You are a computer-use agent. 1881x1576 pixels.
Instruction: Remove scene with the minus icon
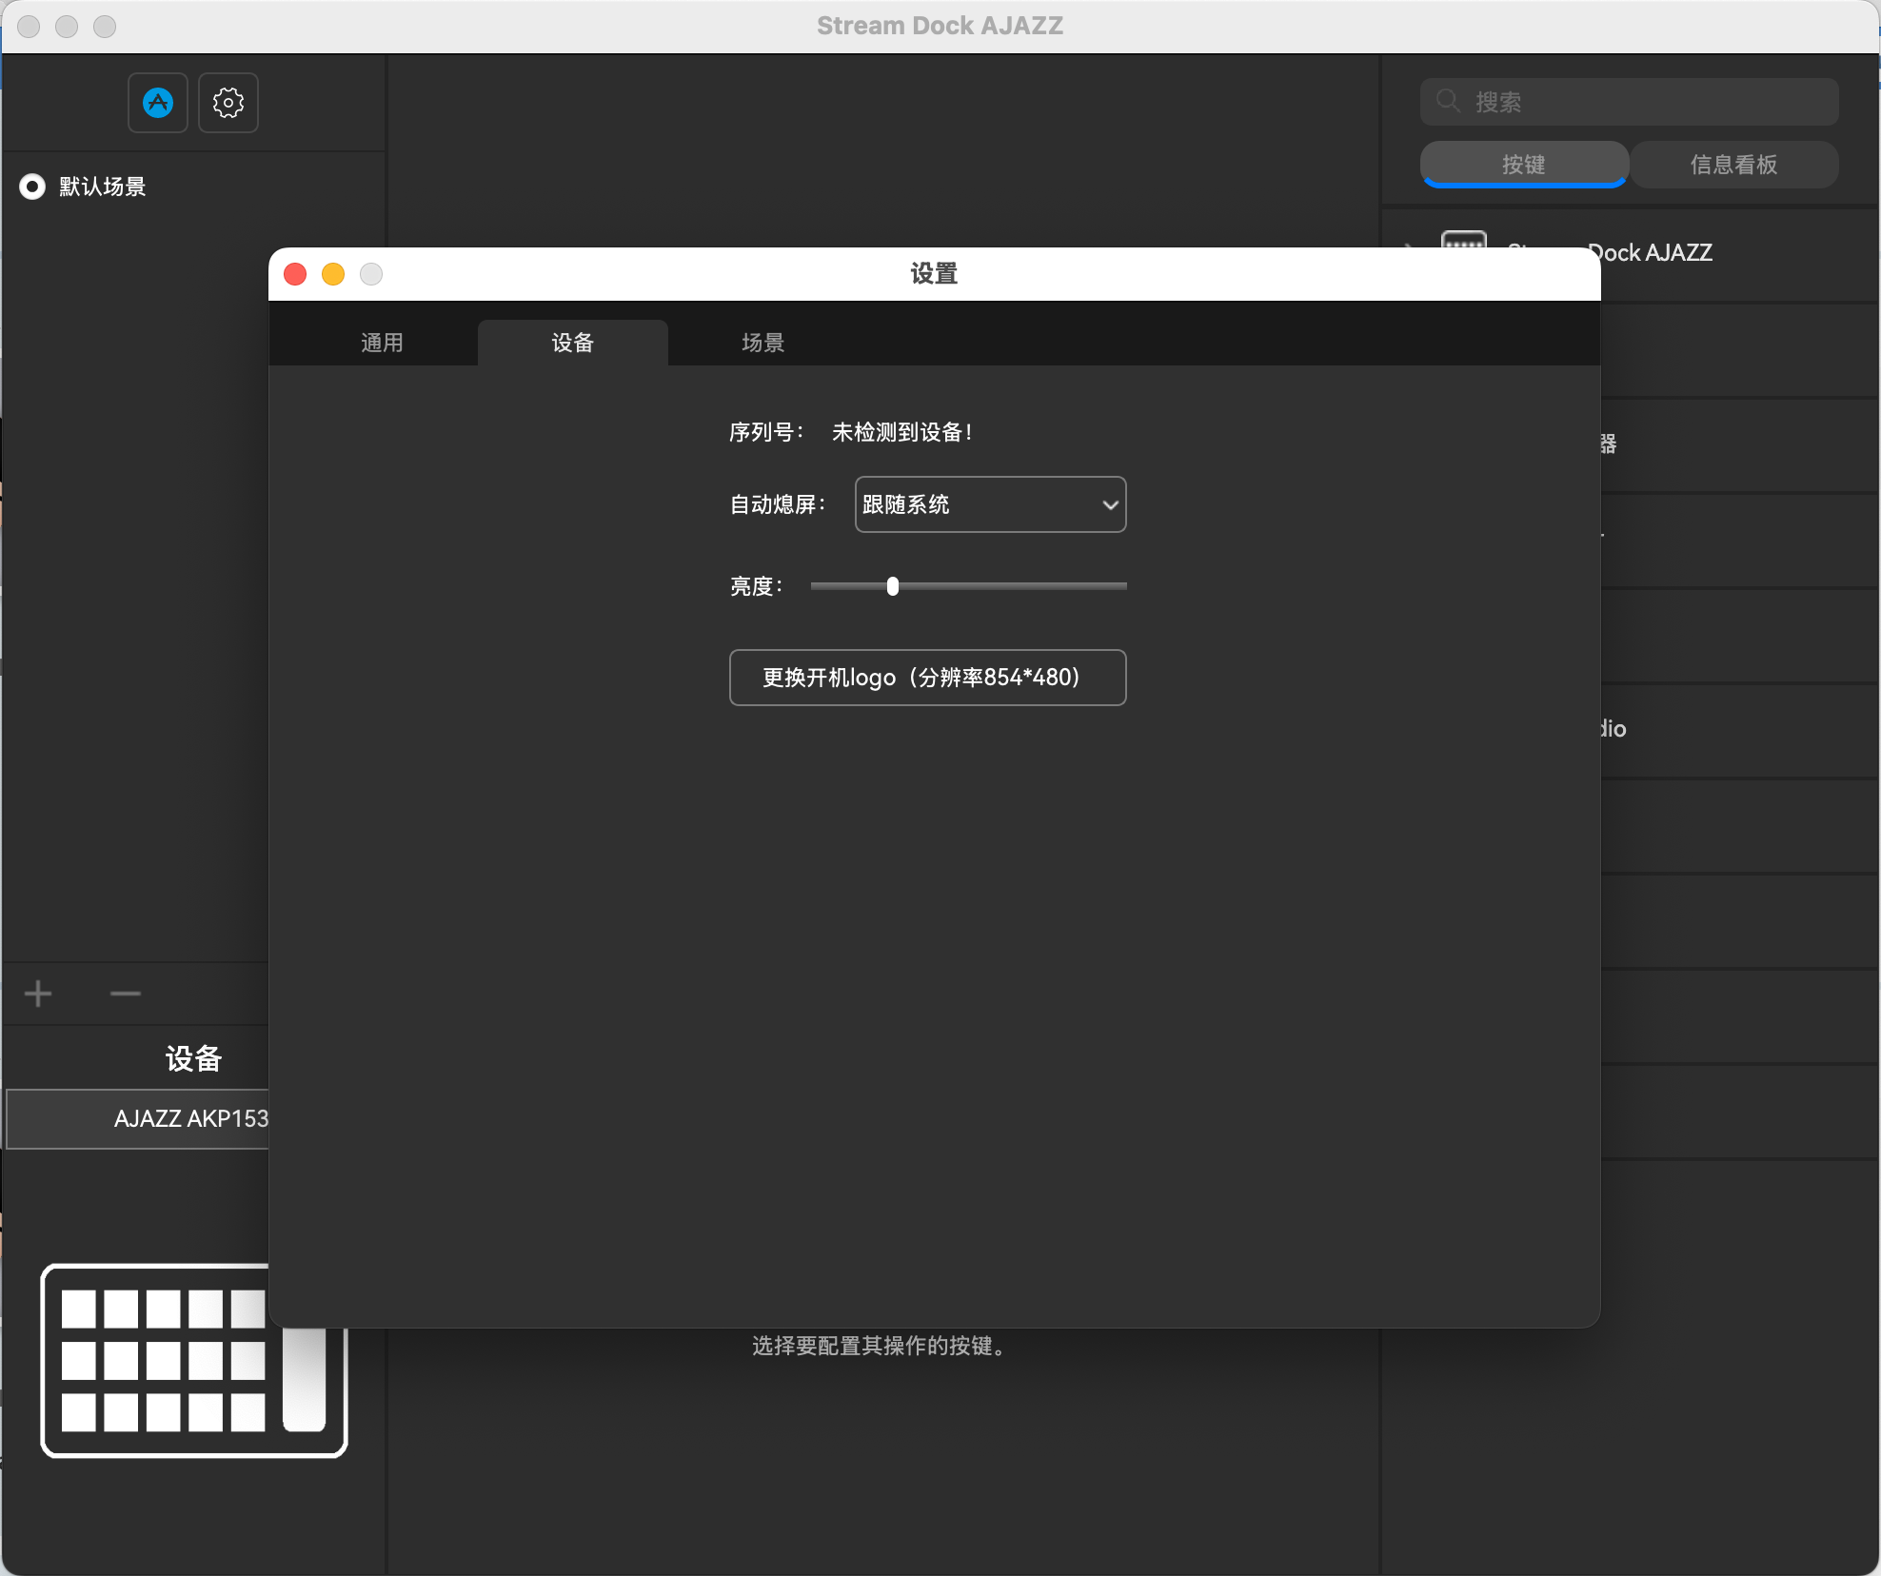pos(126,994)
